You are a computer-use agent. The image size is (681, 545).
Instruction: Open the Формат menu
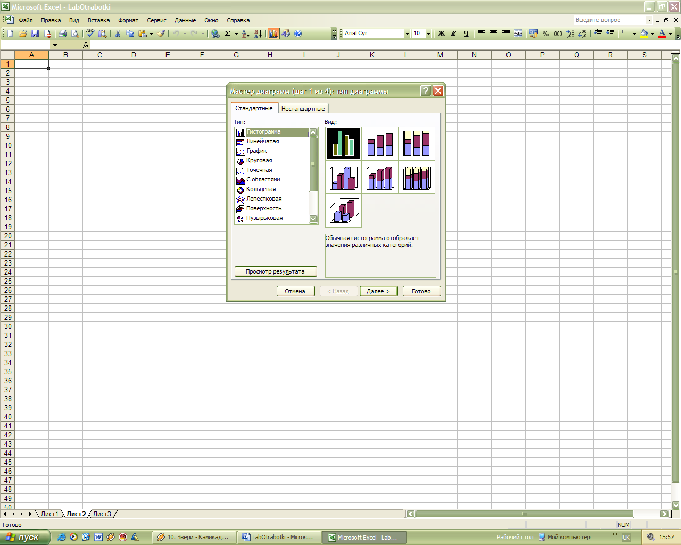[128, 20]
